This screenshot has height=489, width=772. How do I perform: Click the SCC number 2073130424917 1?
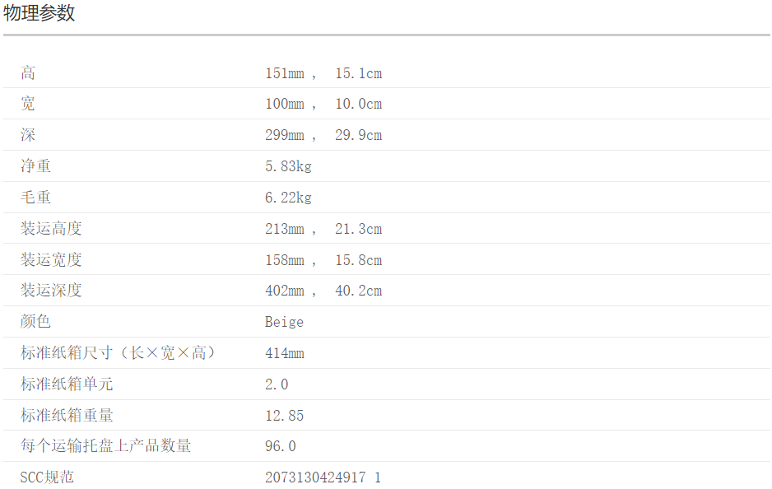coord(323,477)
